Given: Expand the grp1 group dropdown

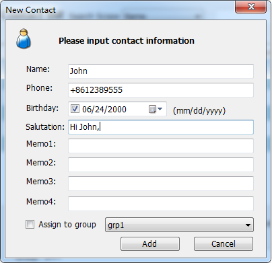Looking at the screenshot, I should click(x=179, y=225).
